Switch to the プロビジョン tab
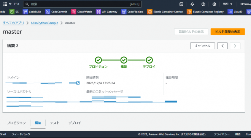 click(16, 123)
